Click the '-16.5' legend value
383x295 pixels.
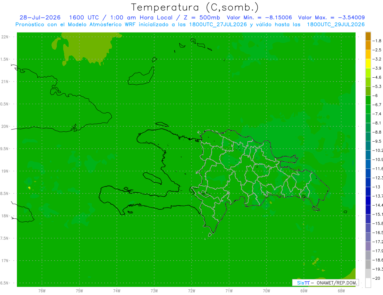378,233
